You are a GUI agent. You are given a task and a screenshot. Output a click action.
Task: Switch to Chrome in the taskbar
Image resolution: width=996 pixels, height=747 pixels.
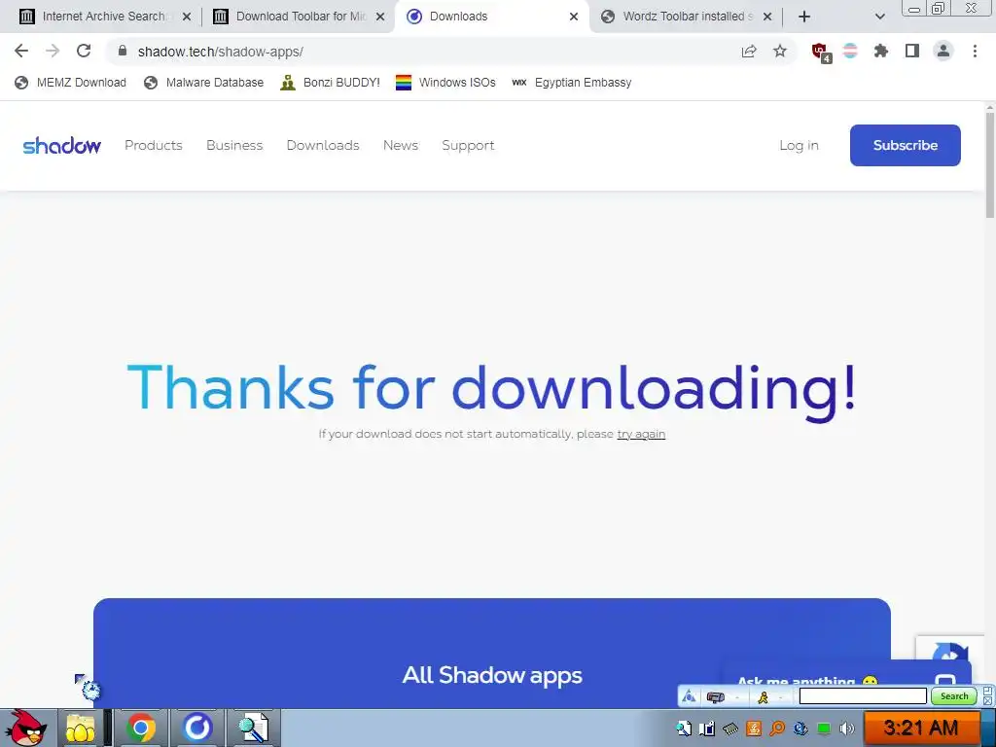[140, 728]
